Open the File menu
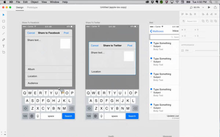The height and width of the screenshot is (137, 220). 18,2
